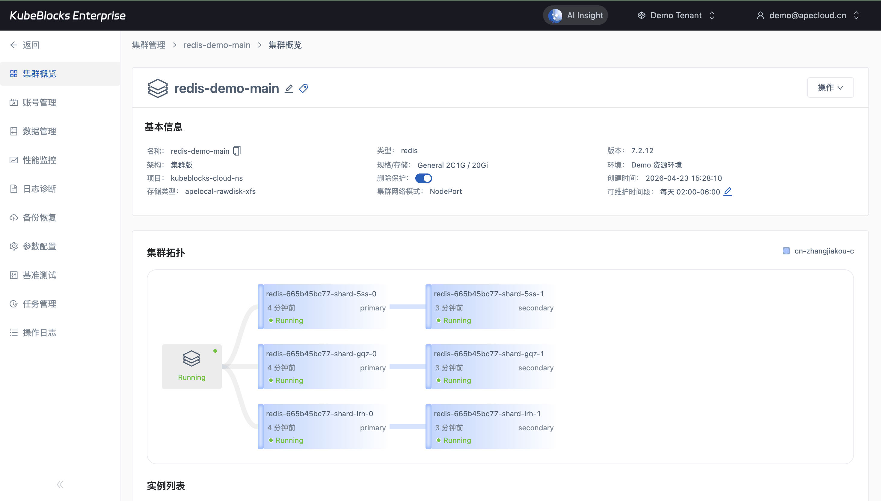Copy the cluster name with copy icon

coord(237,151)
